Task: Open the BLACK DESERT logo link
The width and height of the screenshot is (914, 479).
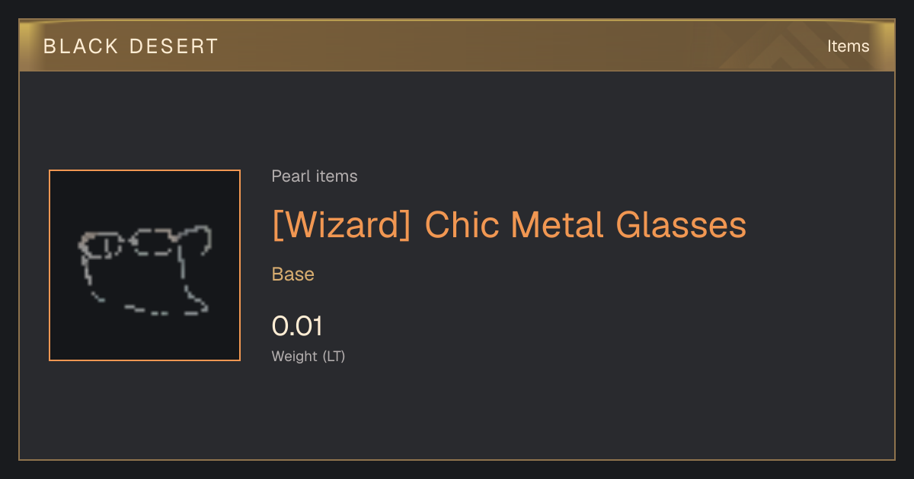Action: pyautogui.click(x=131, y=46)
